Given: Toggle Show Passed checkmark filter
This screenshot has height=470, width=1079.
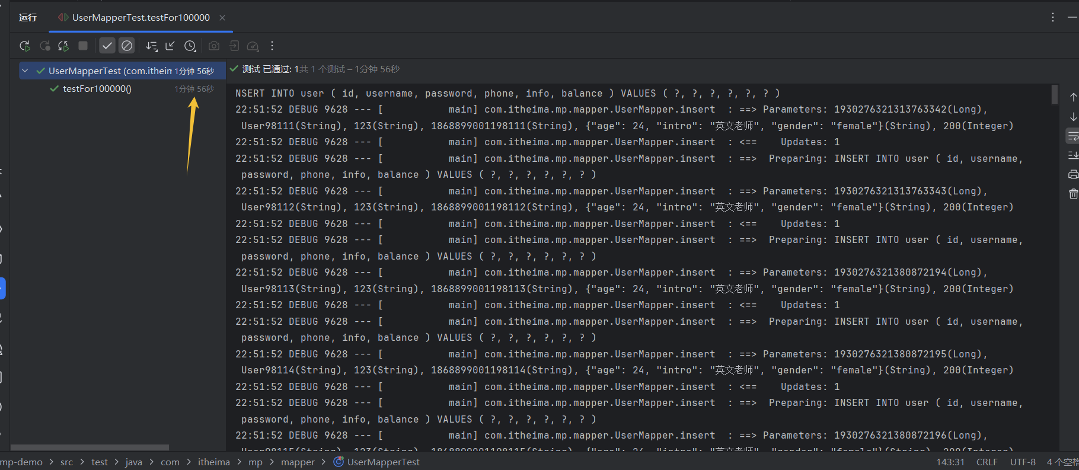Looking at the screenshot, I should 107,46.
